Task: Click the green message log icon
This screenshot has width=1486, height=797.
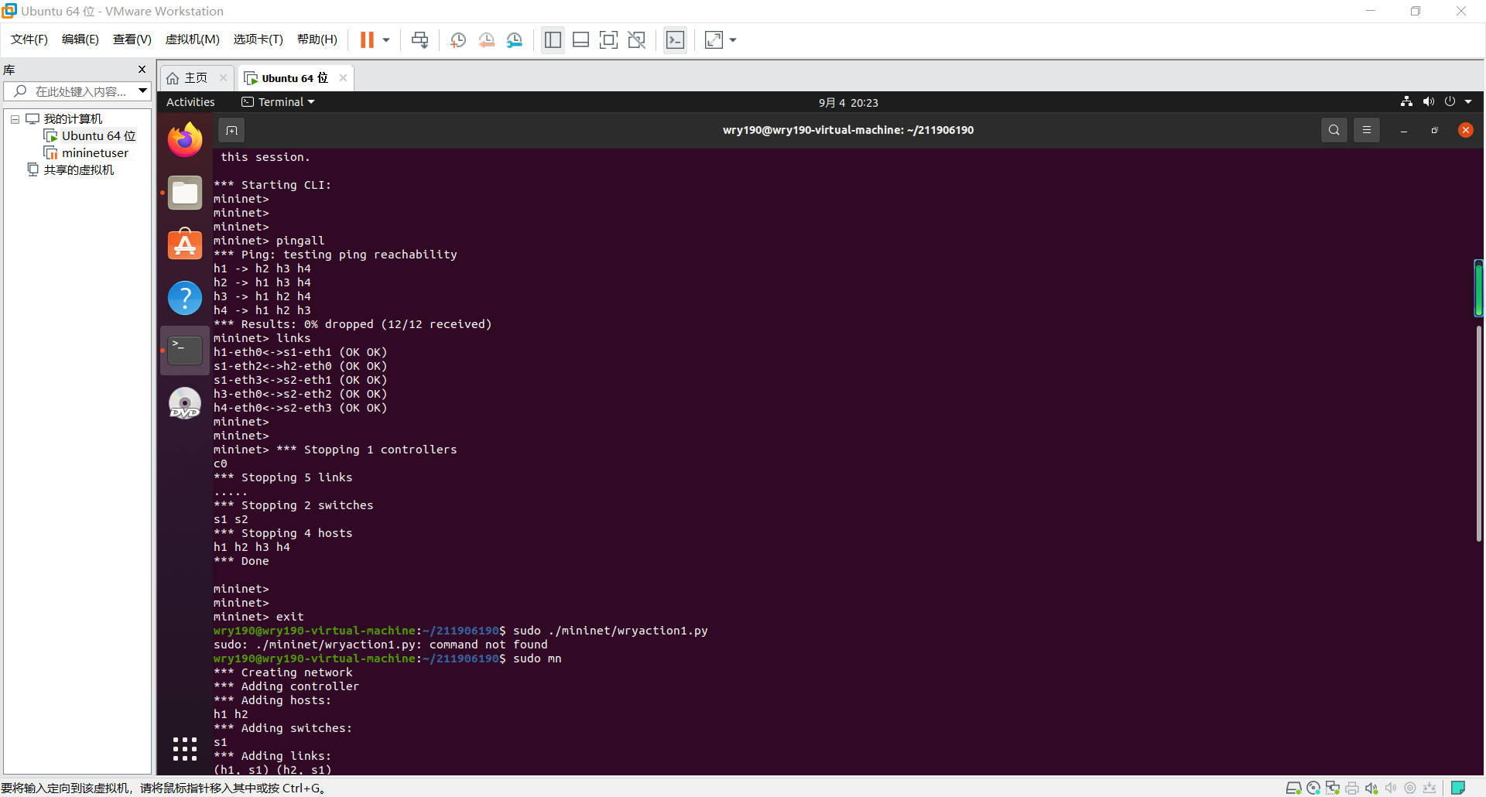Action: click(x=1458, y=788)
